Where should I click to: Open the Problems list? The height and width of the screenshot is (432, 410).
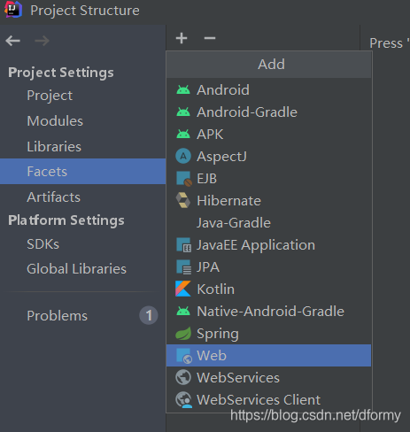(82, 315)
